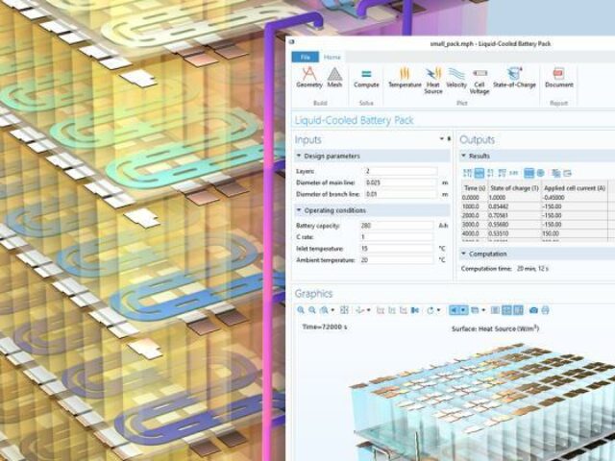Export the results table
The image size is (615, 461).
568,173
